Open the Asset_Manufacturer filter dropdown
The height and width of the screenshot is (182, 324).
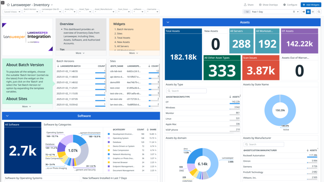(x=104, y=12)
